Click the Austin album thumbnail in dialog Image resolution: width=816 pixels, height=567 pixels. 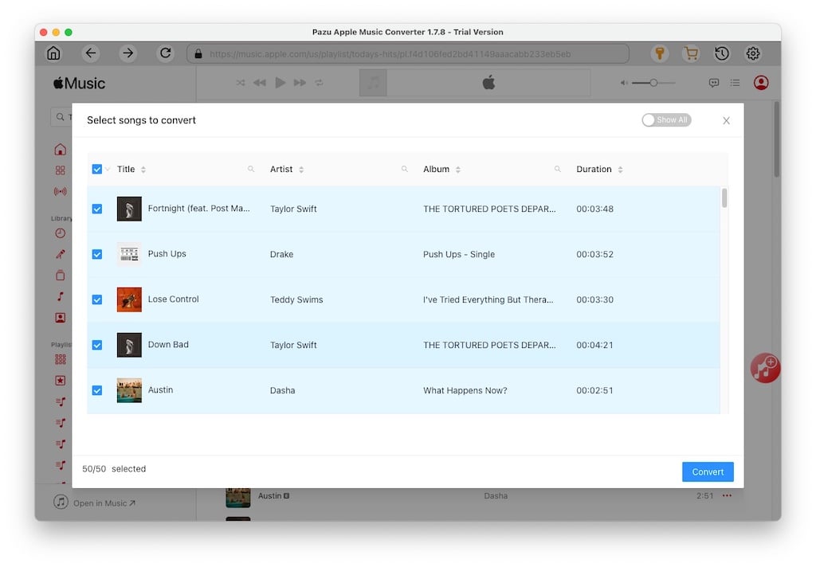click(x=129, y=390)
